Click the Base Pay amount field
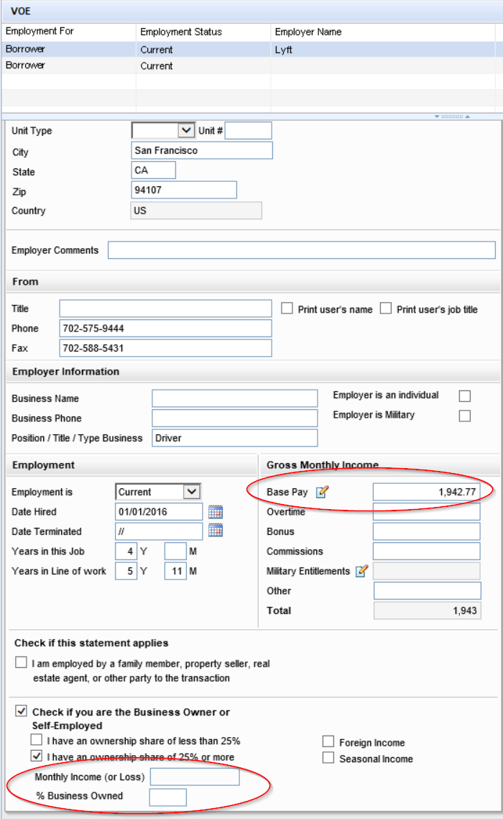The height and width of the screenshot is (819, 503). pyautogui.click(x=426, y=492)
